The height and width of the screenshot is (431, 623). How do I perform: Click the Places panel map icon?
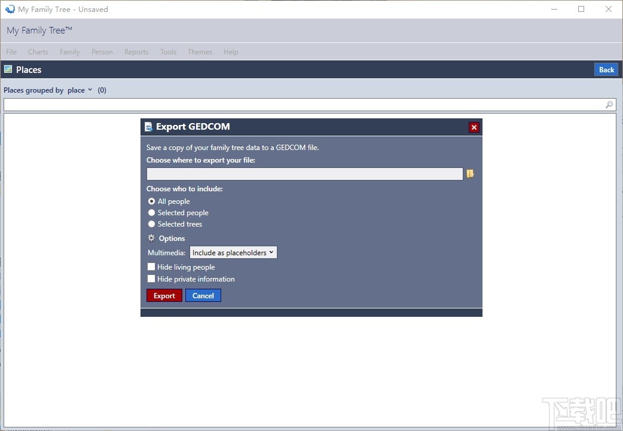8,69
